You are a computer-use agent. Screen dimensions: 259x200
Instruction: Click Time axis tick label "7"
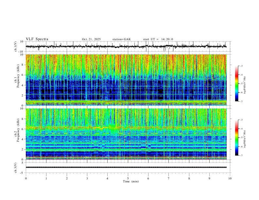click(169, 178)
